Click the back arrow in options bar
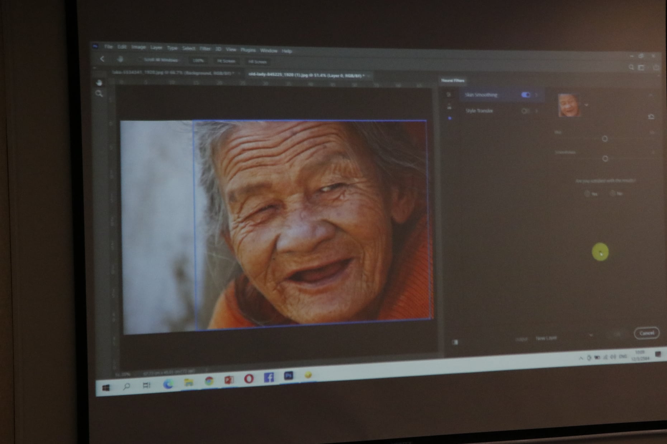 (102, 59)
